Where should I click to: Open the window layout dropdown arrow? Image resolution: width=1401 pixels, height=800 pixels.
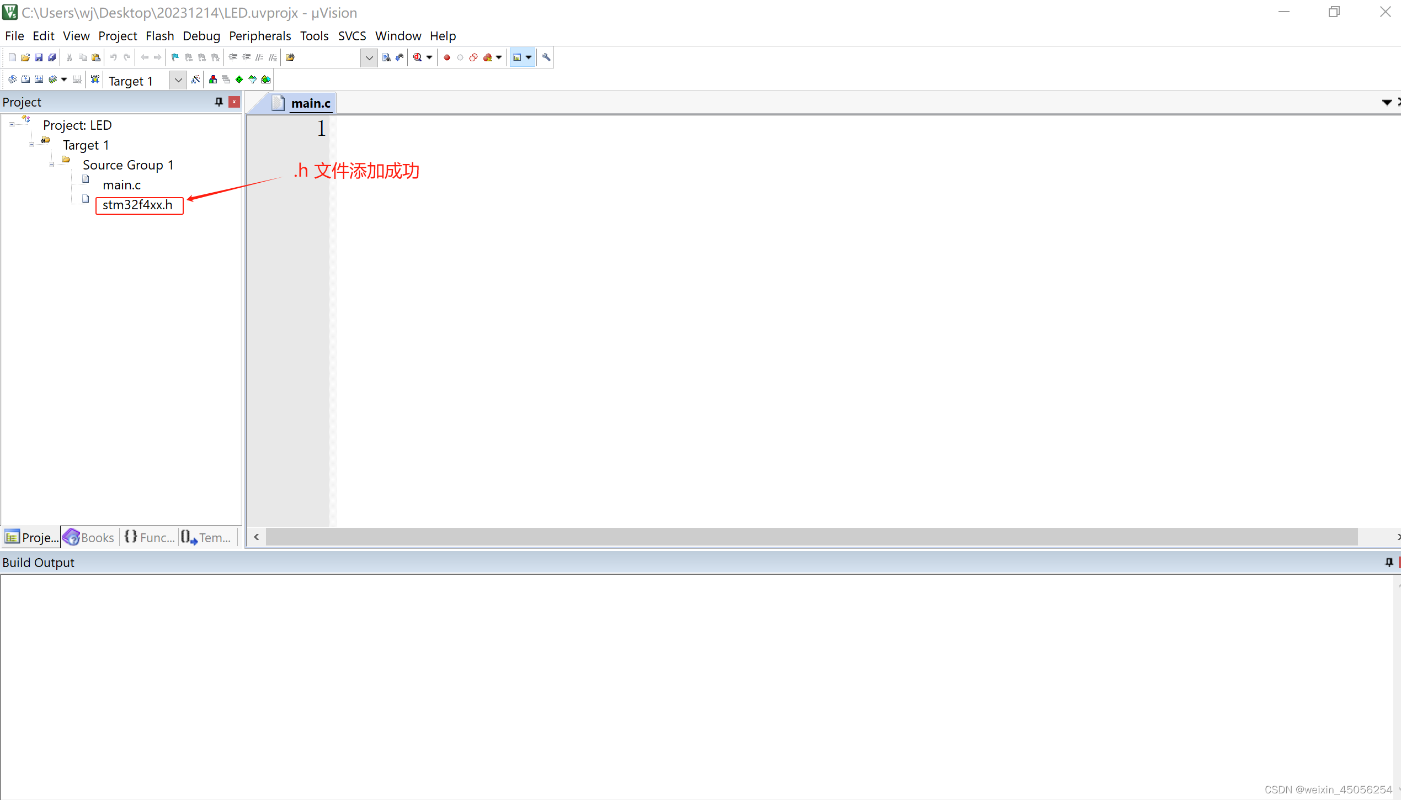(529, 57)
